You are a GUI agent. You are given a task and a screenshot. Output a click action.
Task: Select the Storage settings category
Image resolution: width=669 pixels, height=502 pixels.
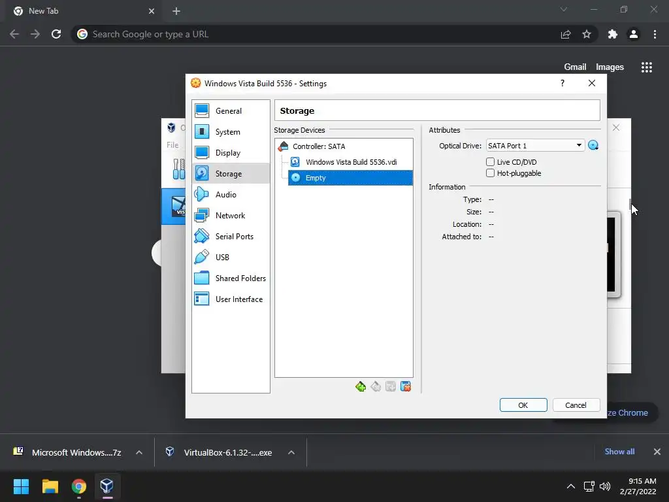231,174
